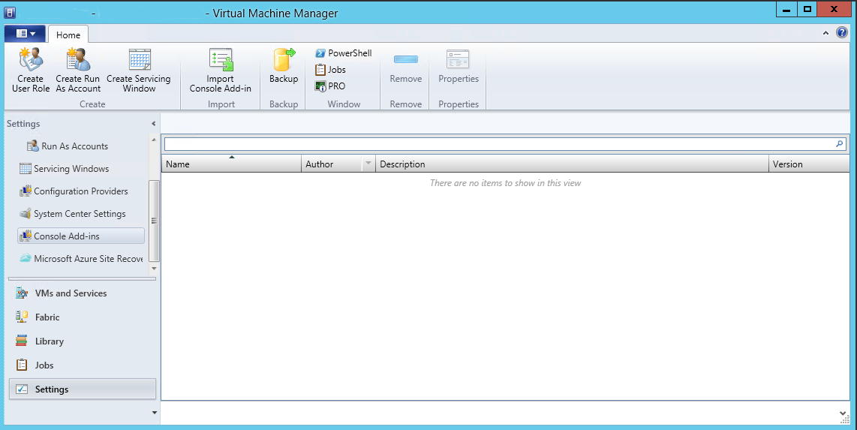The height and width of the screenshot is (430, 857).
Task: Open the PowerShell window
Action: coord(344,53)
